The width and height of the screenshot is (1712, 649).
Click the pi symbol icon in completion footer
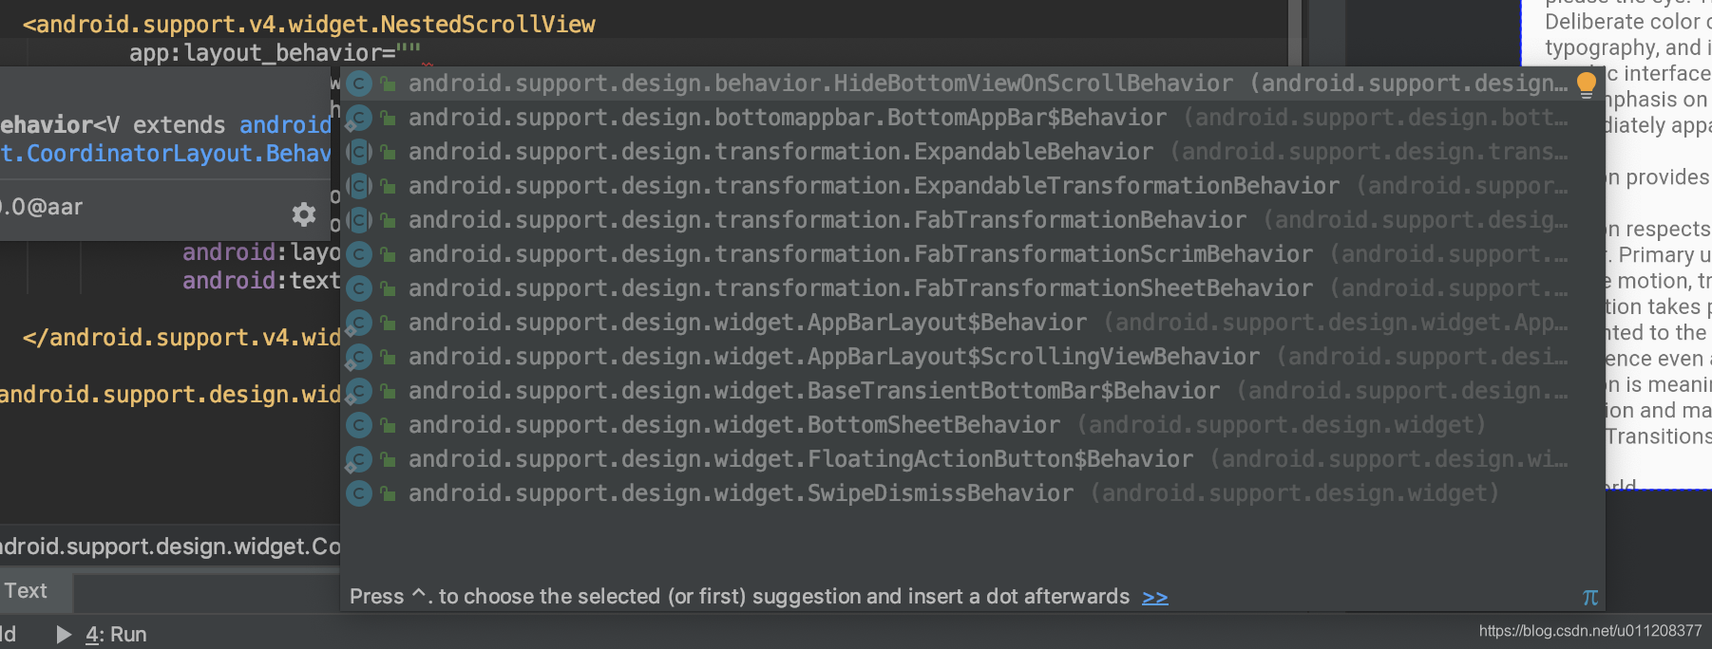click(x=1589, y=597)
